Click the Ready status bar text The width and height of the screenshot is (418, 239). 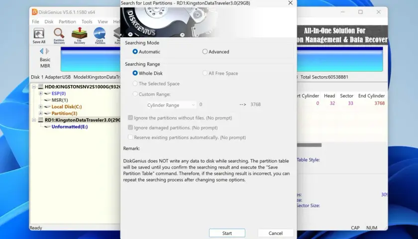pyautogui.click(x=36, y=228)
